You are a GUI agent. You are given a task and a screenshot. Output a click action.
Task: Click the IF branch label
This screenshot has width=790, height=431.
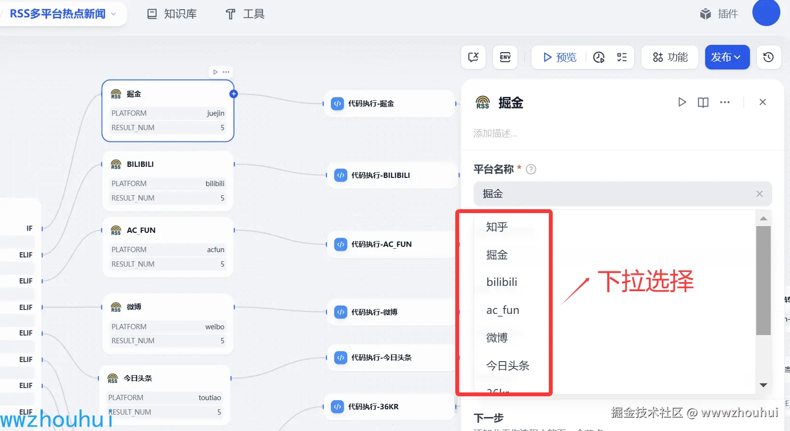[29, 229]
